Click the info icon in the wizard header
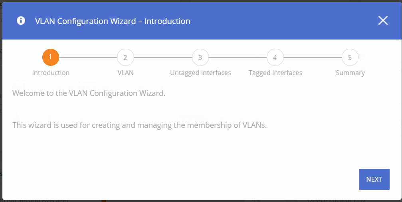 (21, 21)
